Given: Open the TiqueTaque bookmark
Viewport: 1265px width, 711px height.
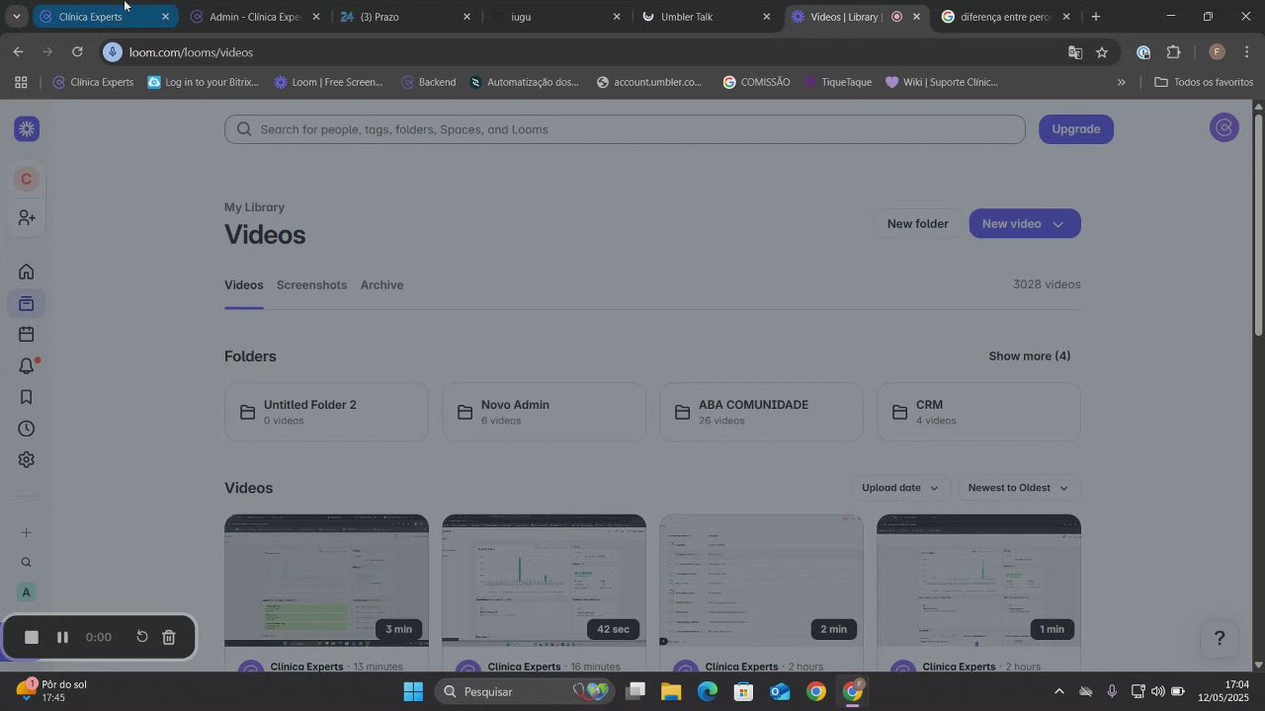Looking at the screenshot, I should pyautogui.click(x=838, y=82).
